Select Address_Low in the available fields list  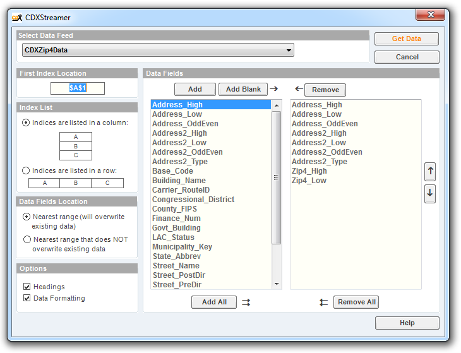210,114
